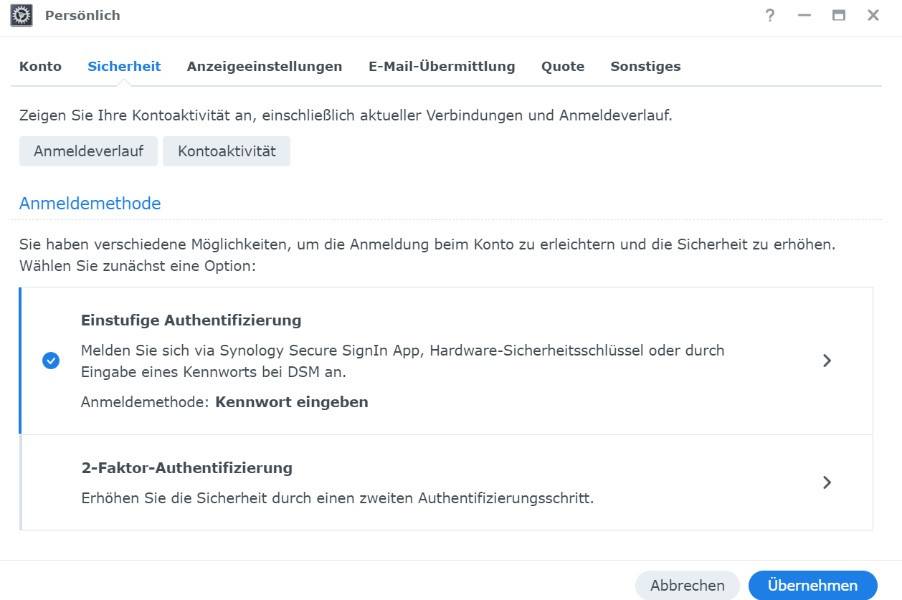
Task: Click the Einstufige Authentifizierung heading
Action: 191,320
